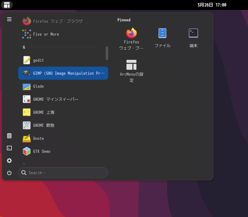Open the power options icon
The width and height of the screenshot is (248, 217).
click(9, 173)
